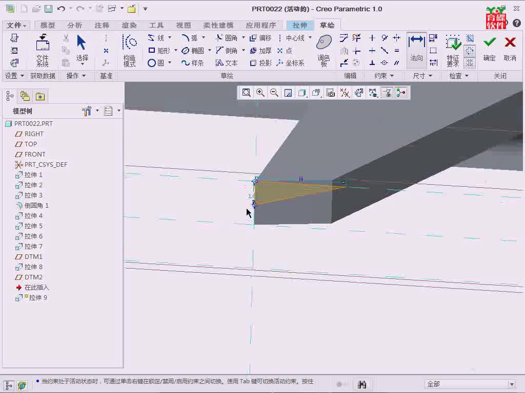Screen dimensions: 525x393
Task: Confirm the sketch with OK (确定)
Action: click(x=490, y=49)
